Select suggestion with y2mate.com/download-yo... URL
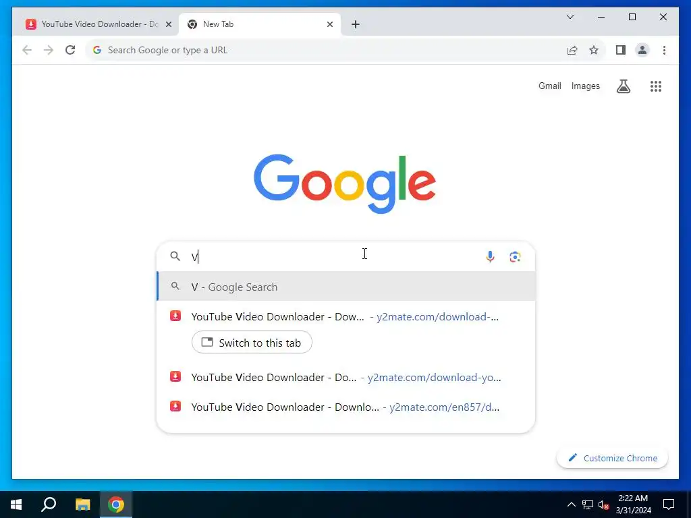 [x=346, y=378]
